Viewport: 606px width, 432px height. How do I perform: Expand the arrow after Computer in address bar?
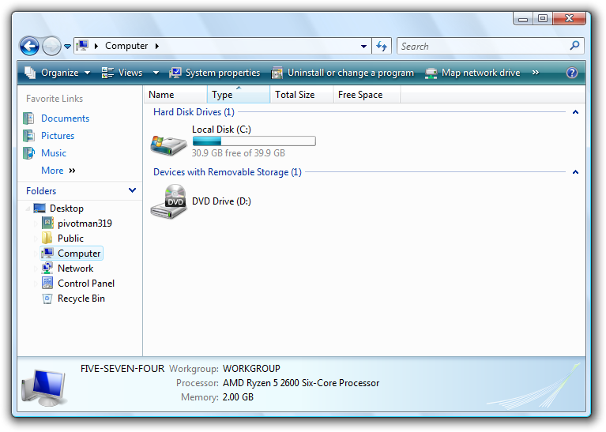click(x=157, y=46)
